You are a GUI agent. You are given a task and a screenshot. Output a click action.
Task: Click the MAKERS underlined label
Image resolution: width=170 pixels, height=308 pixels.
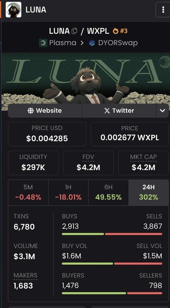[25, 276]
